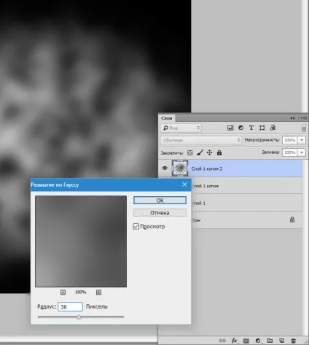The height and width of the screenshot is (345, 309).
Task: Hide layer Слой 1 копия 2
Action: tap(165, 168)
